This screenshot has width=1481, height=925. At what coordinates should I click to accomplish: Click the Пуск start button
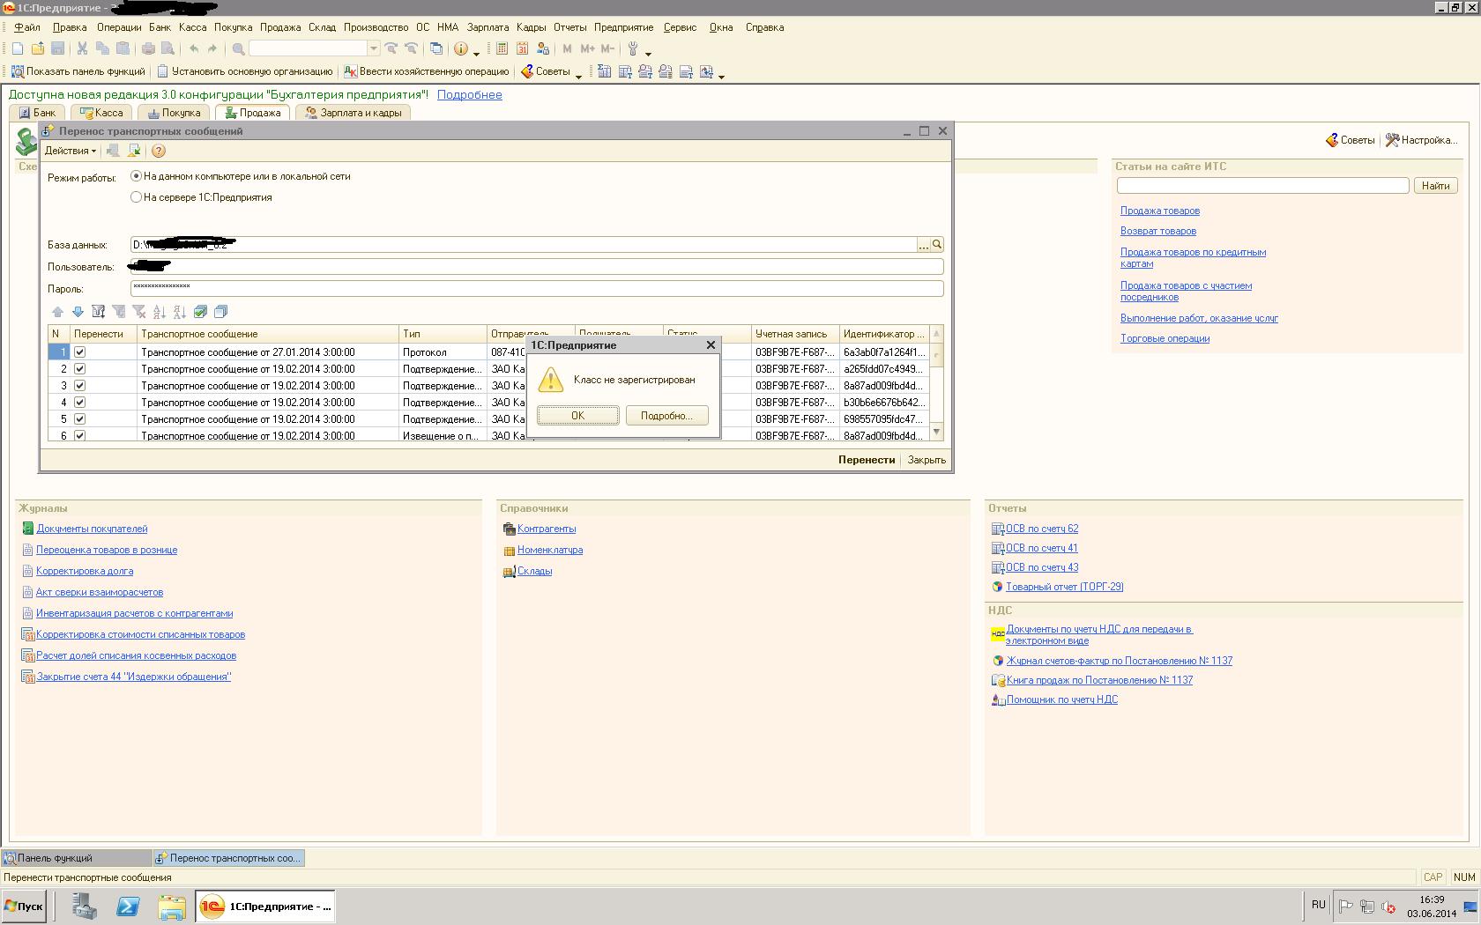point(24,906)
